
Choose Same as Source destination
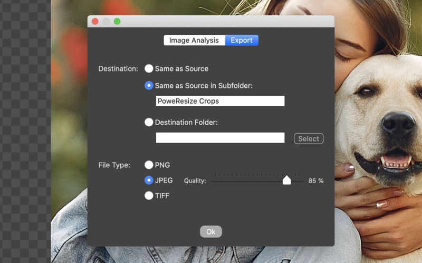pos(149,69)
